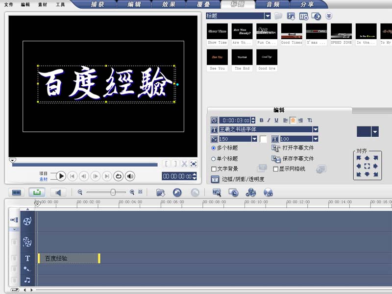Toggle italic text formatting
The height and width of the screenshot is (294, 392).
[x=269, y=120]
